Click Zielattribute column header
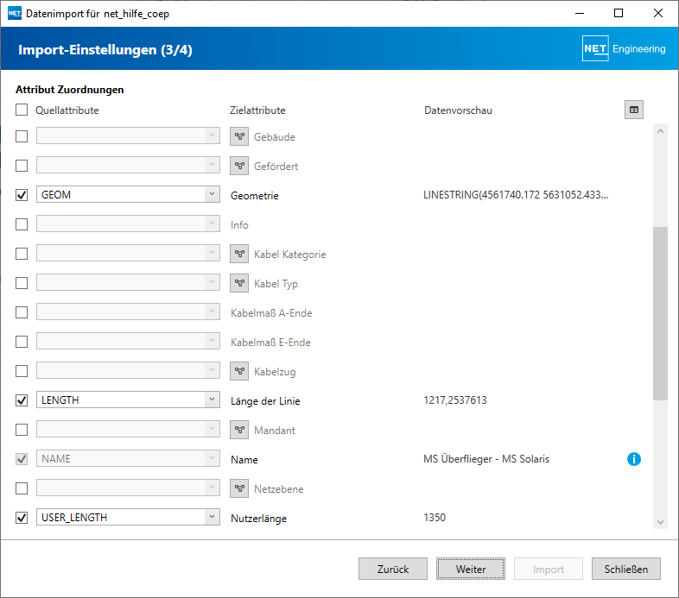679x598 pixels. (257, 110)
